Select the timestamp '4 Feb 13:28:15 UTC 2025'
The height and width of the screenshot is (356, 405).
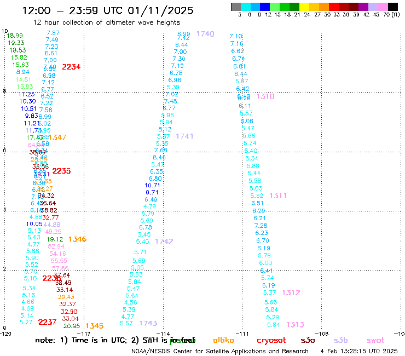[359, 351]
